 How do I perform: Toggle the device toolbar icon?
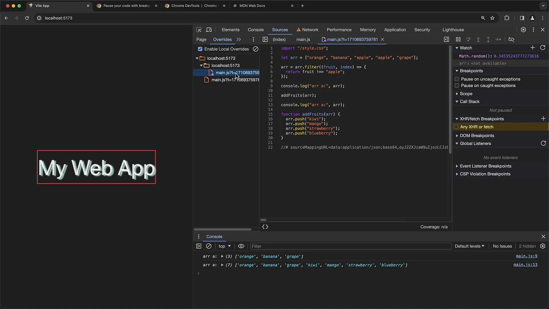[209, 30]
